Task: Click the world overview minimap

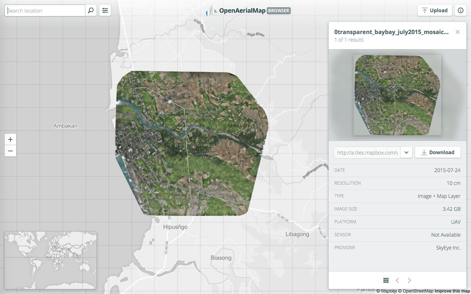Action: click(x=51, y=260)
